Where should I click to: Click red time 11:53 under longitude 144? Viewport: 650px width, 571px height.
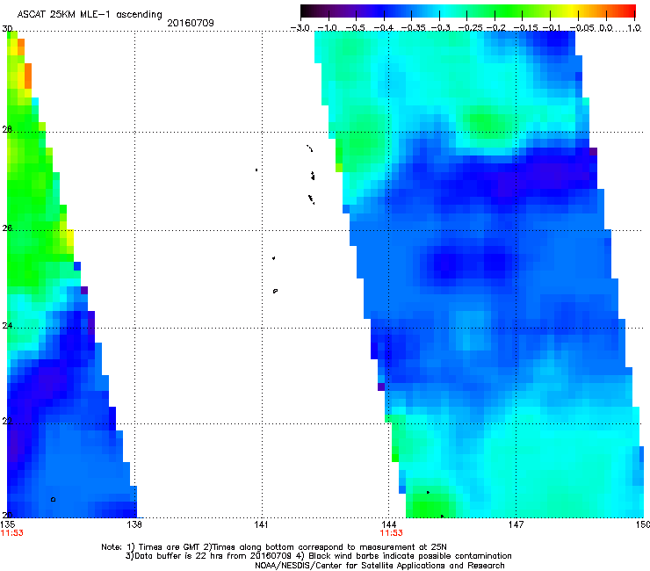pos(392,533)
